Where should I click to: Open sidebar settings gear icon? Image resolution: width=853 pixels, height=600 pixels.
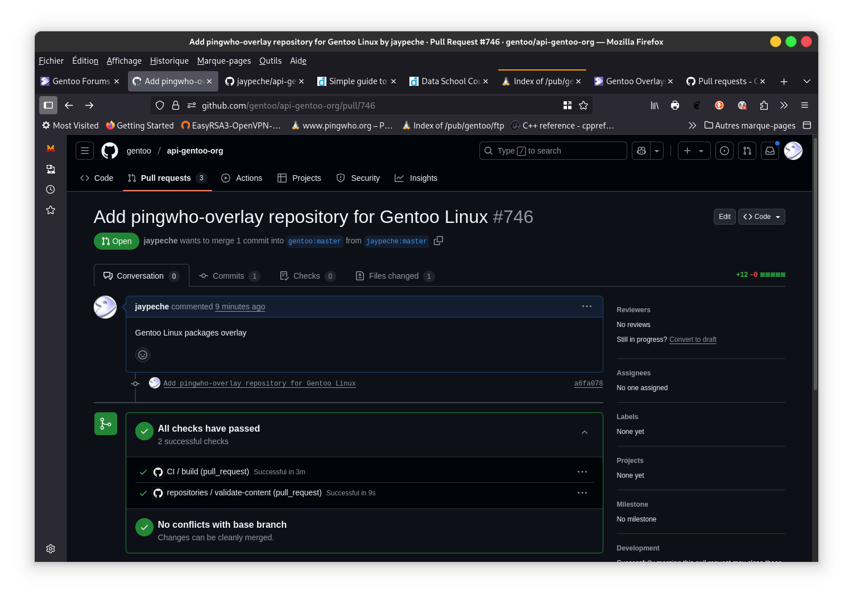tap(51, 549)
